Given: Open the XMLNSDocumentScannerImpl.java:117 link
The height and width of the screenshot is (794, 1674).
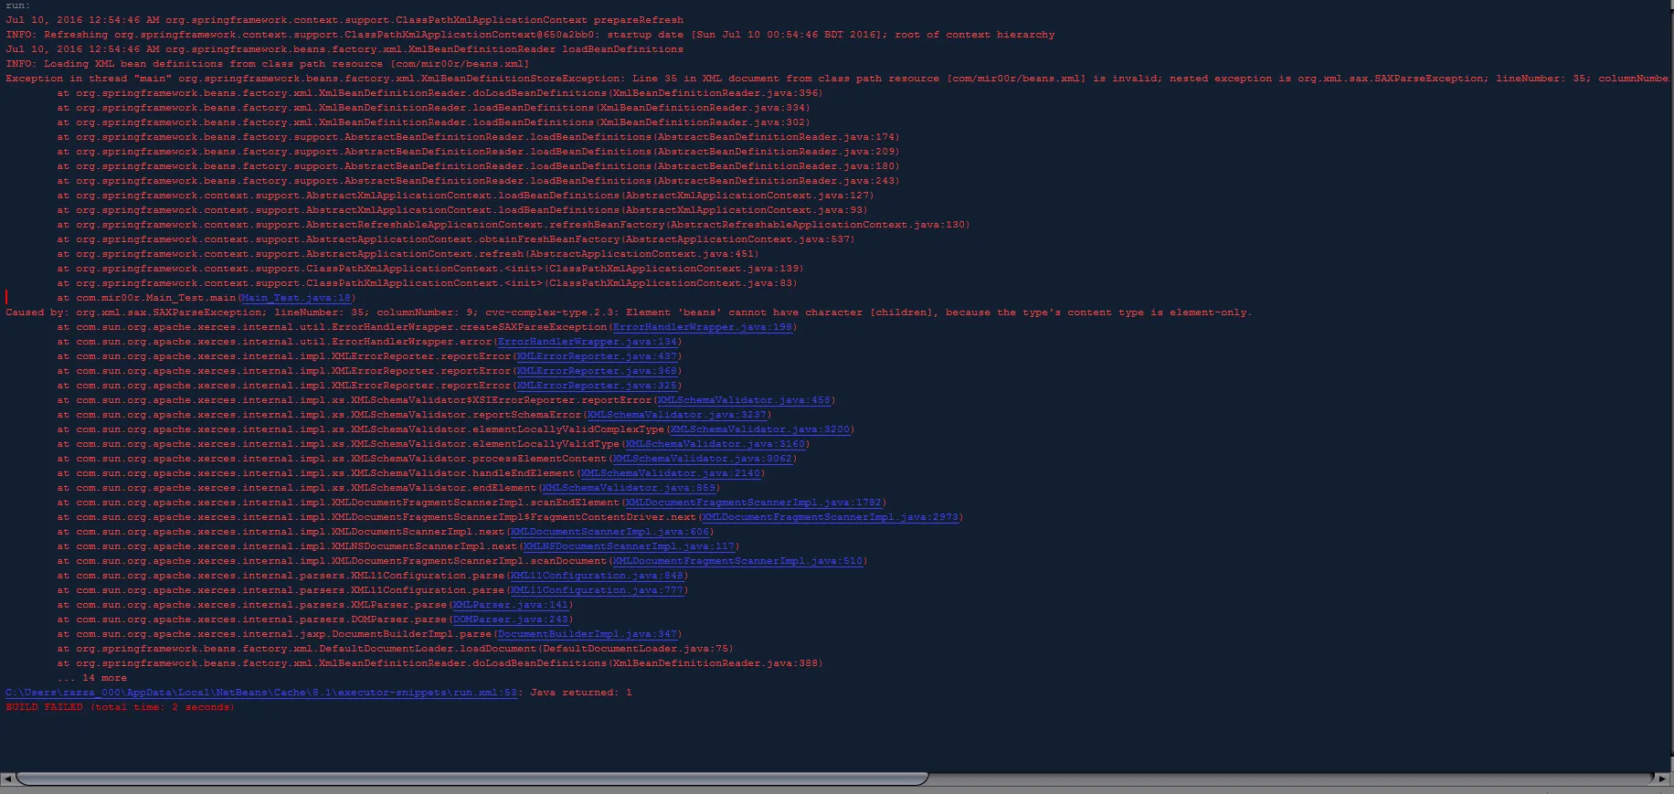Looking at the screenshot, I should (629, 546).
